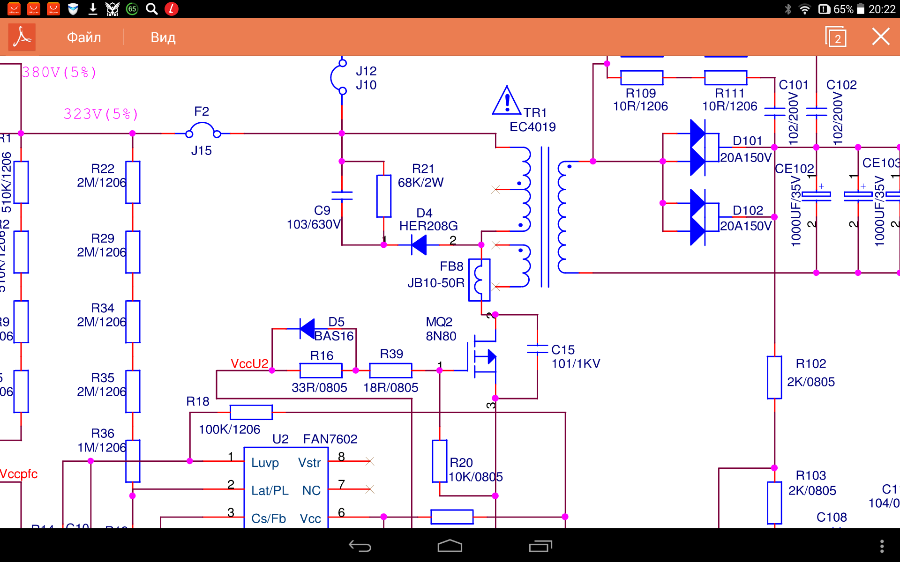Open the Вид menu
The height and width of the screenshot is (562, 900).
click(x=163, y=37)
